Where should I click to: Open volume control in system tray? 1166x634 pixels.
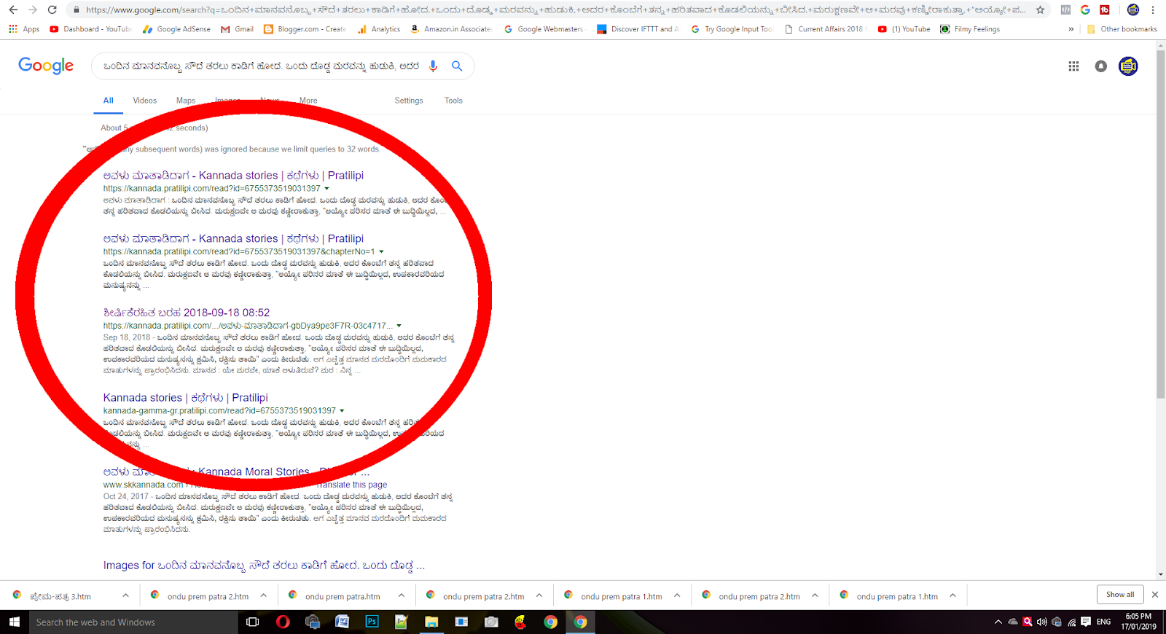click(1042, 622)
